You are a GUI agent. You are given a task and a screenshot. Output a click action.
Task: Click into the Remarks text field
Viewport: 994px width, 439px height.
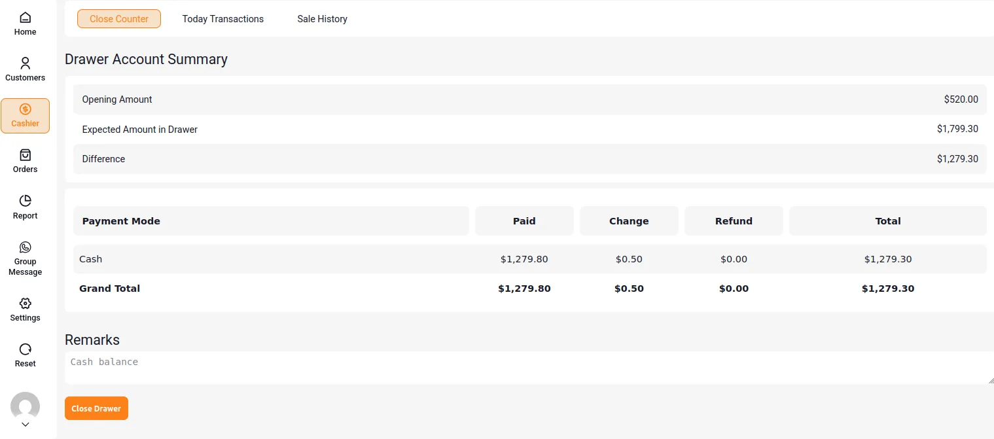(524, 367)
